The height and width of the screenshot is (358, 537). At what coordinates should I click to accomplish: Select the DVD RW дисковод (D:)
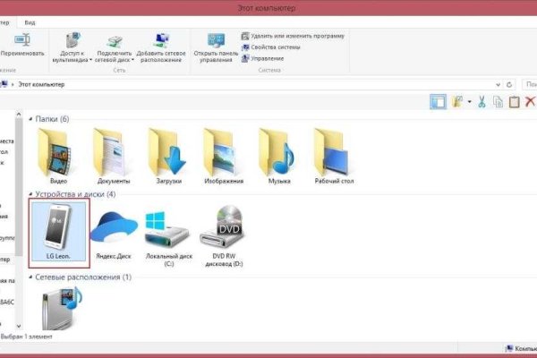click(224, 233)
